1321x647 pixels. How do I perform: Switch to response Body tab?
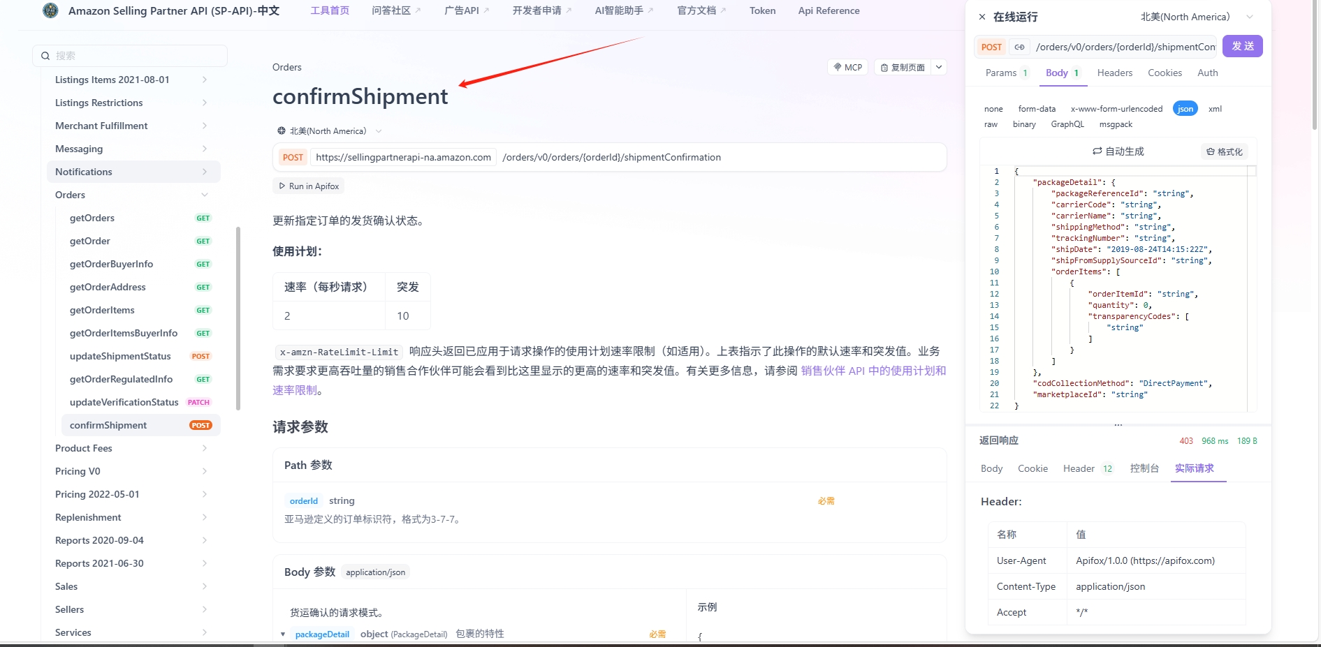tap(991, 468)
